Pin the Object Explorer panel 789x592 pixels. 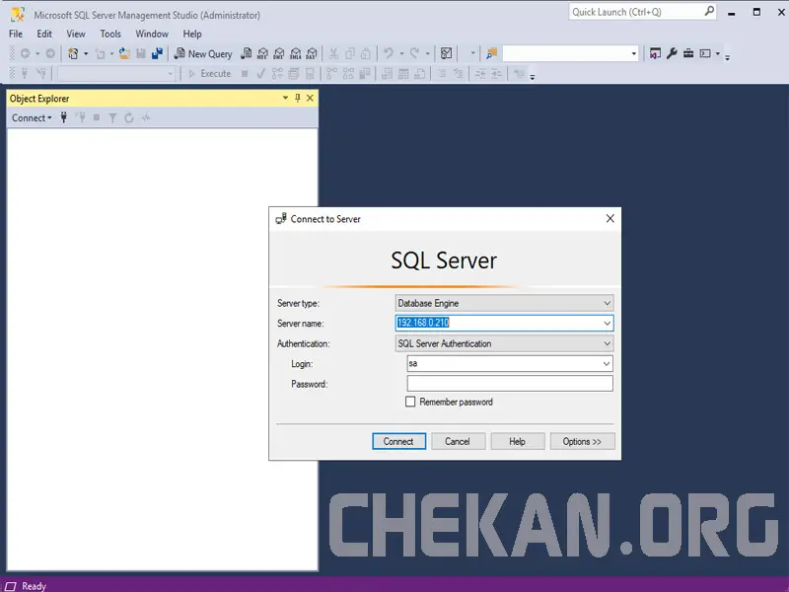298,98
